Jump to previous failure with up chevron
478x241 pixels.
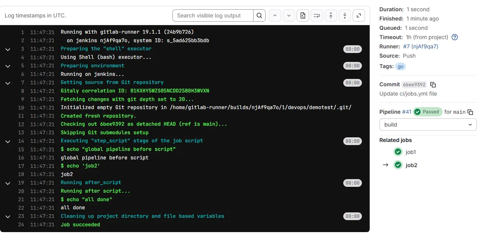(275, 15)
